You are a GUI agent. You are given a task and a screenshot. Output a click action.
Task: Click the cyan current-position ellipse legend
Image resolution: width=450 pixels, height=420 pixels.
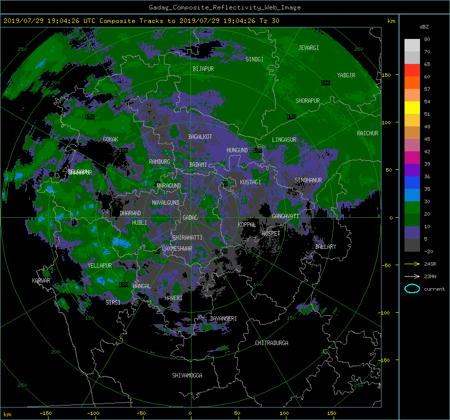click(x=412, y=289)
